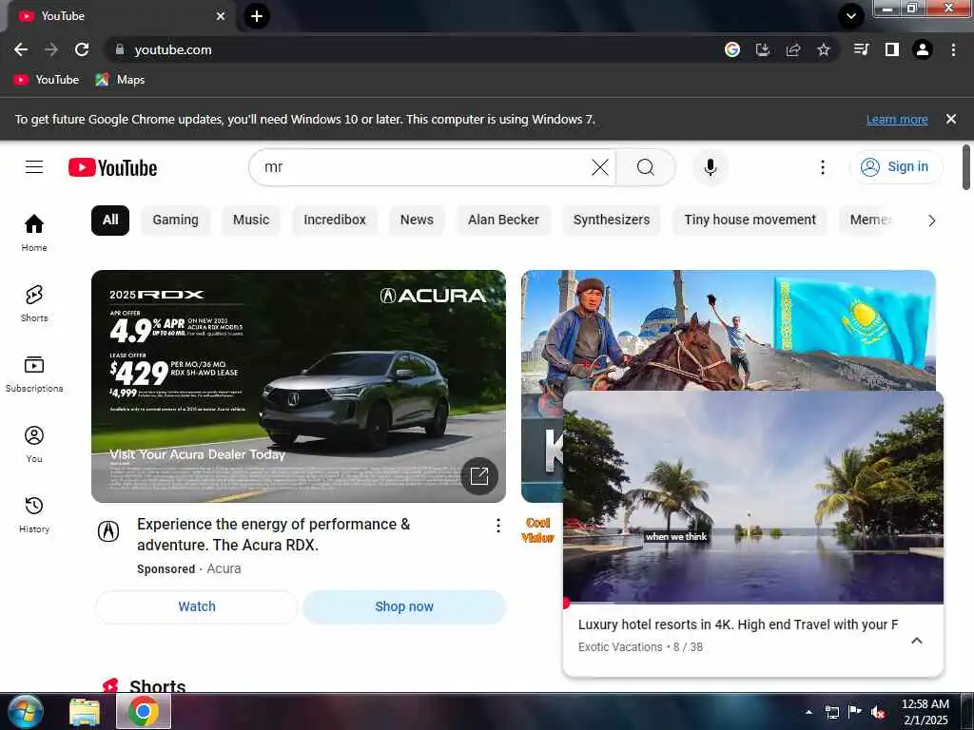This screenshot has width=974, height=730.
Task: Select the Synthesizers filter chip
Action: click(x=612, y=221)
